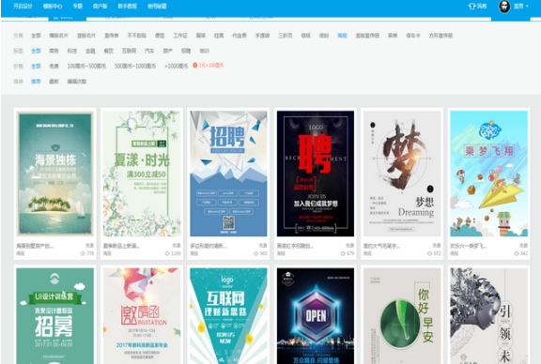Choose the 100图币~500图币 price range

(86, 66)
